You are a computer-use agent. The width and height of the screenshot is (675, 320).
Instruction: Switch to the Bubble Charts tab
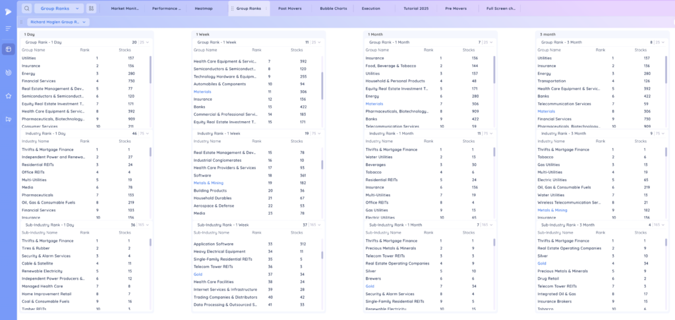(333, 9)
